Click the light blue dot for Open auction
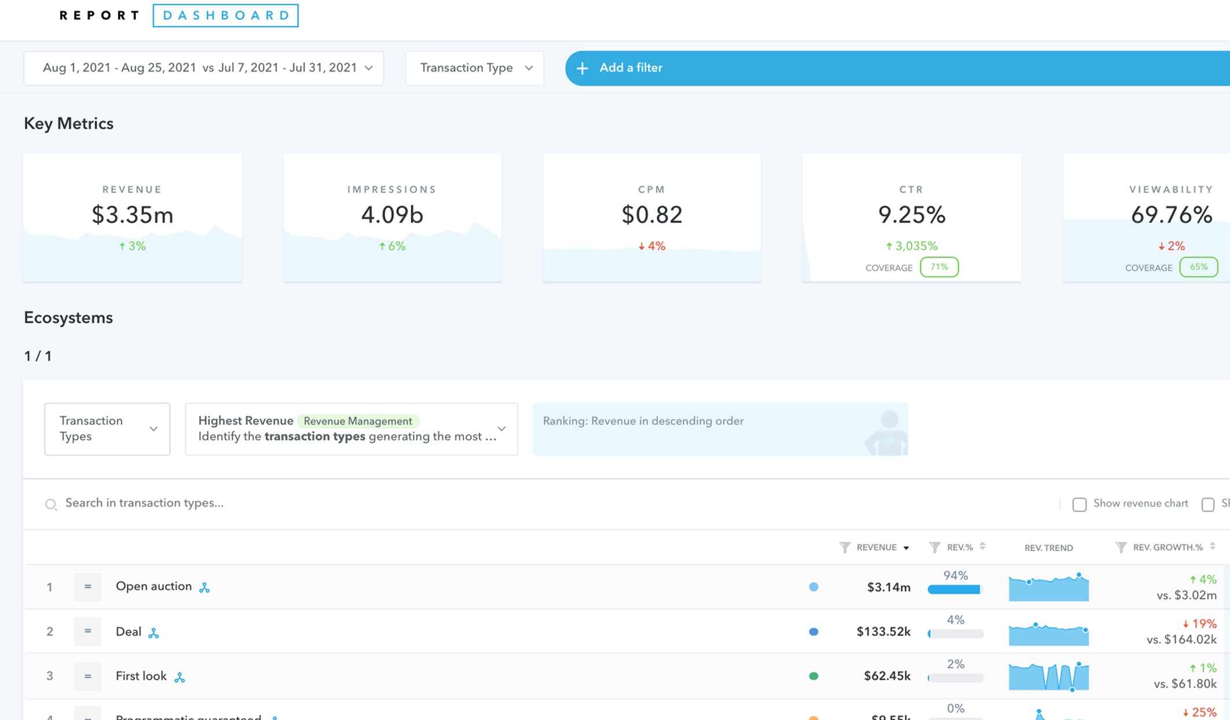1230x720 pixels. [x=814, y=587]
